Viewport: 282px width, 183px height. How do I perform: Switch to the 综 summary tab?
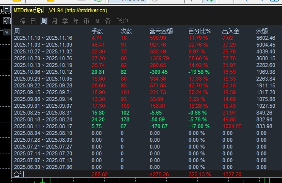coord(22,21)
